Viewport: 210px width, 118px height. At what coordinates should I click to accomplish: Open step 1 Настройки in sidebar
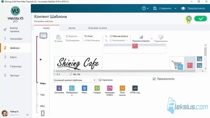tap(15, 39)
